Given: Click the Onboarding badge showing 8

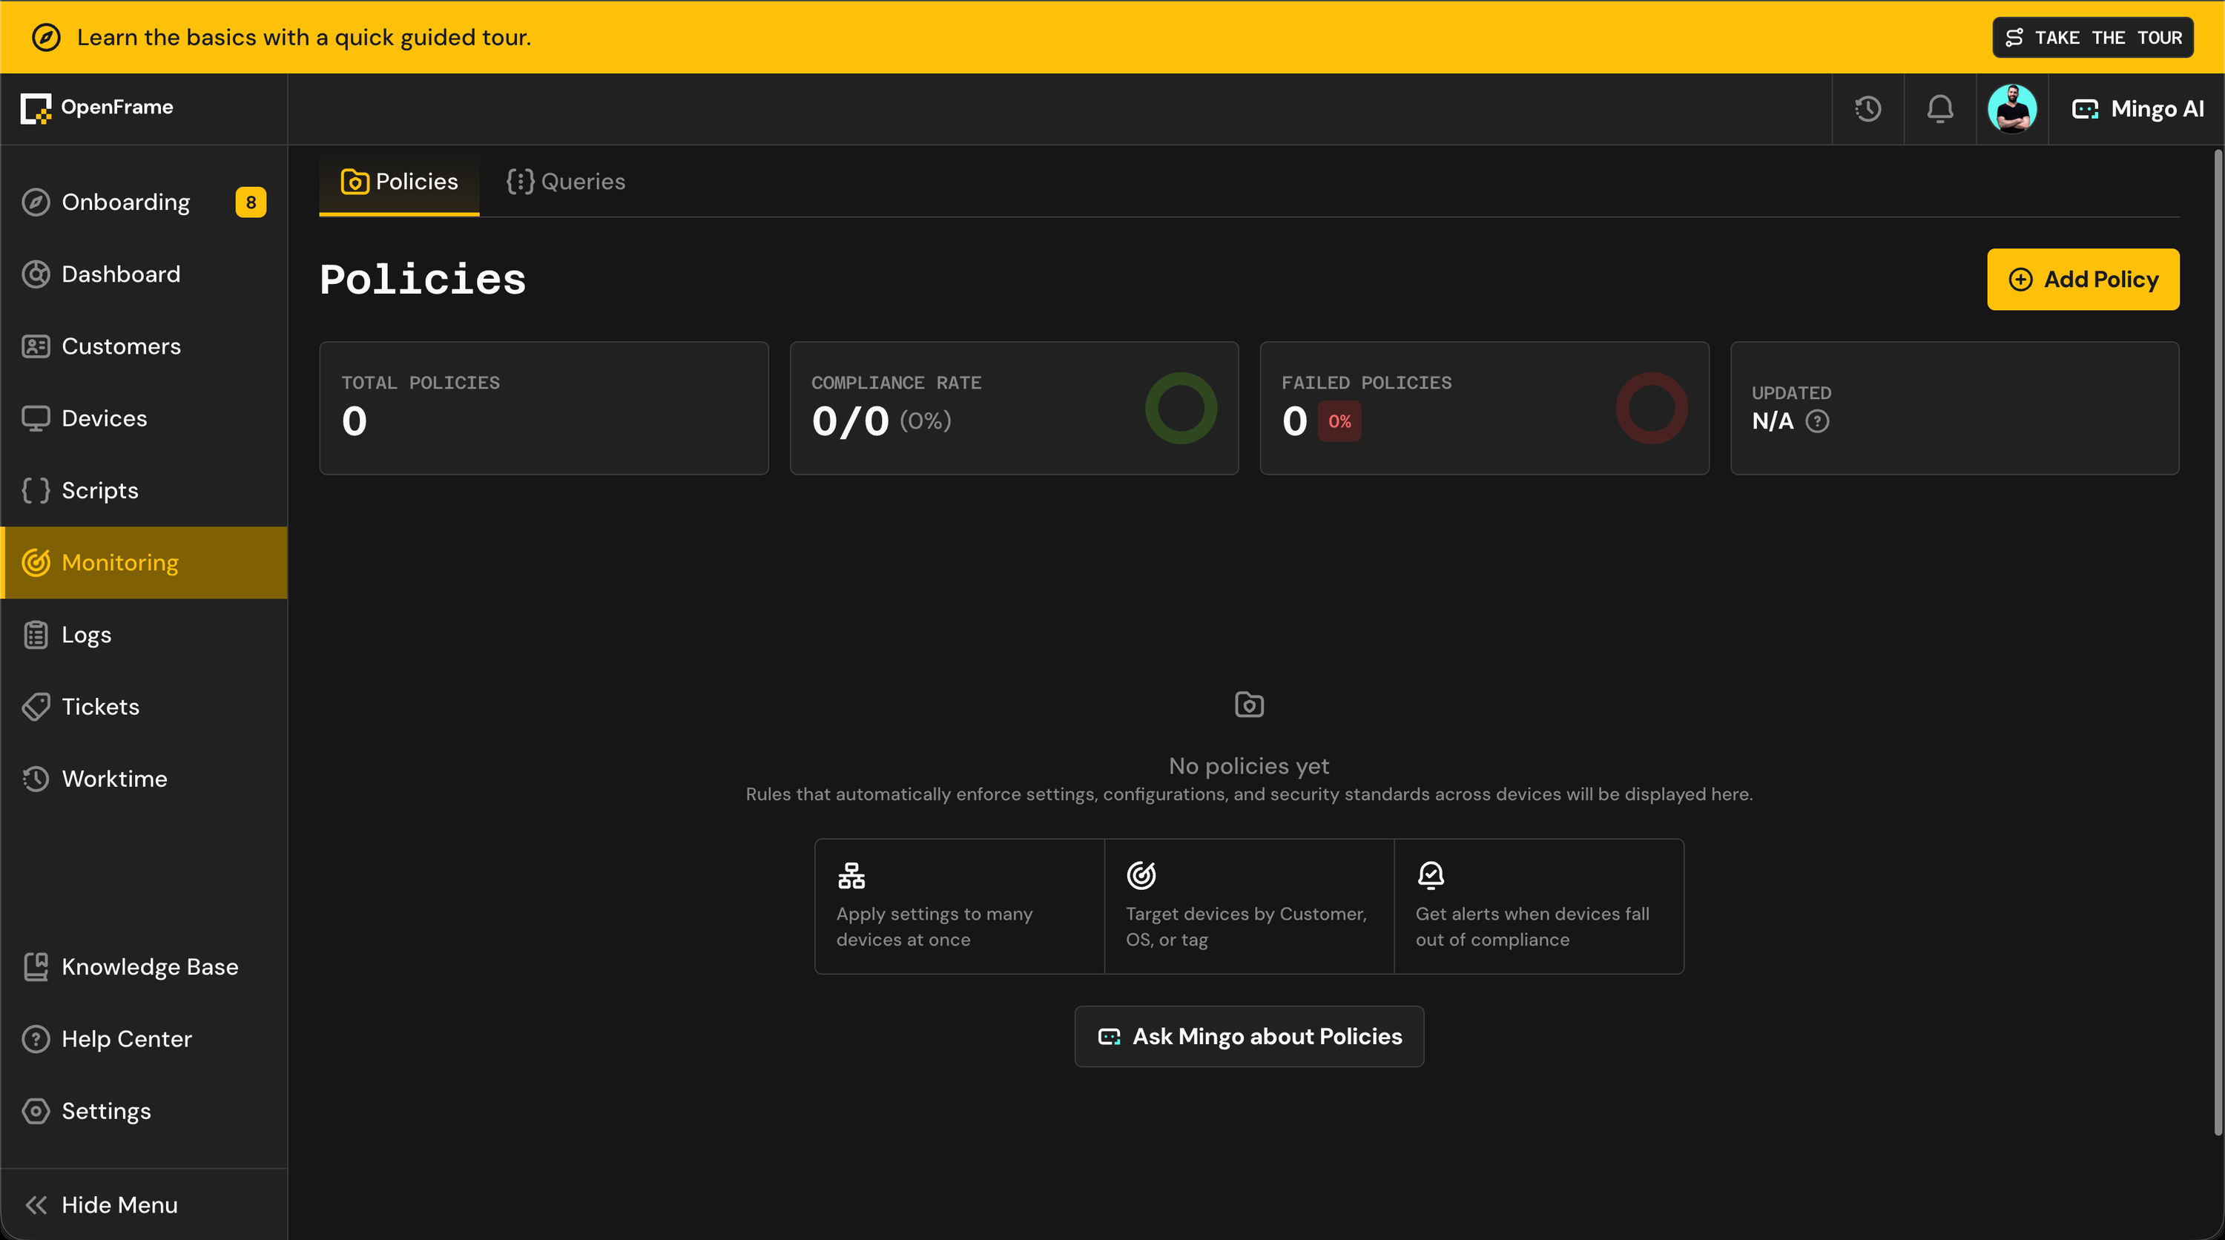Looking at the screenshot, I should click(251, 202).
